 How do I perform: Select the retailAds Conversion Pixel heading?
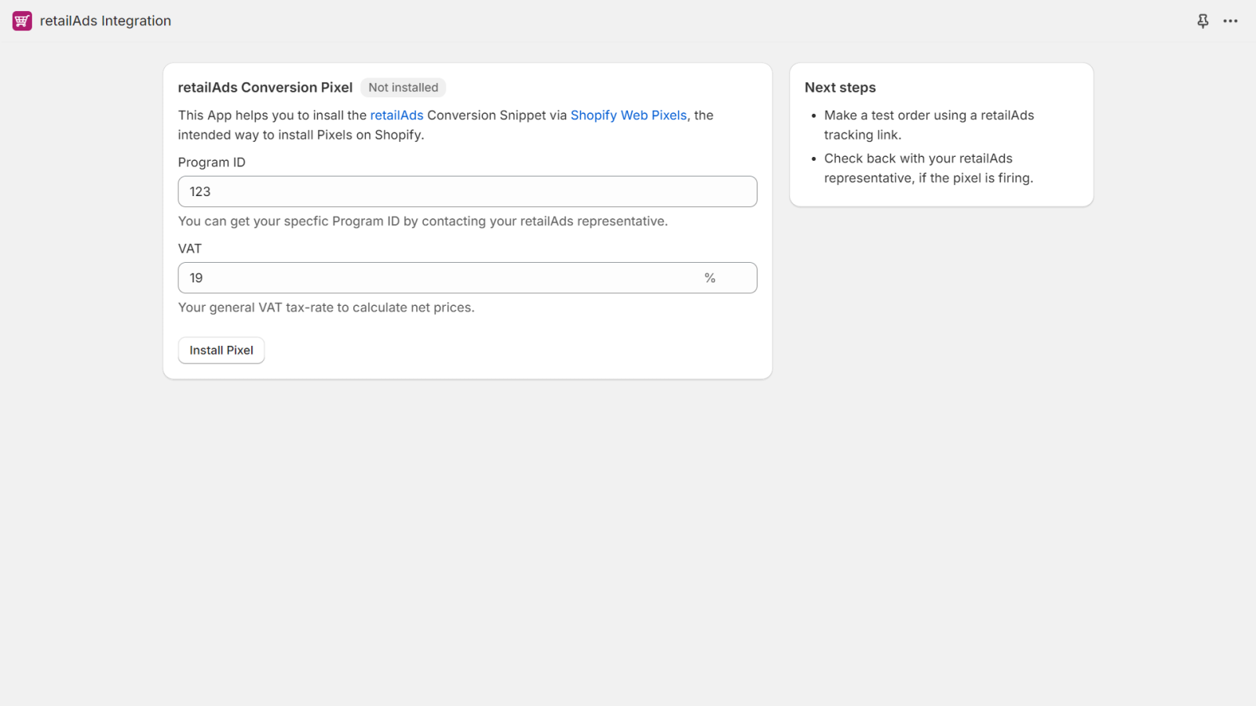265,88
